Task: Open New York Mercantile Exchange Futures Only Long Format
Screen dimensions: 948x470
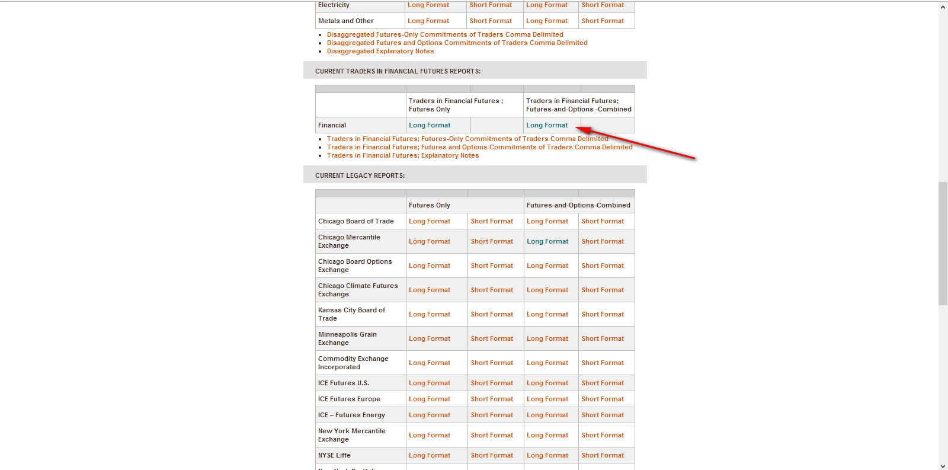Action: 430,435
